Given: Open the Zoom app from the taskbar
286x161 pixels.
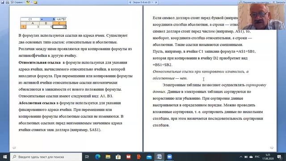Looking at the screenshot, I should 169,157.
